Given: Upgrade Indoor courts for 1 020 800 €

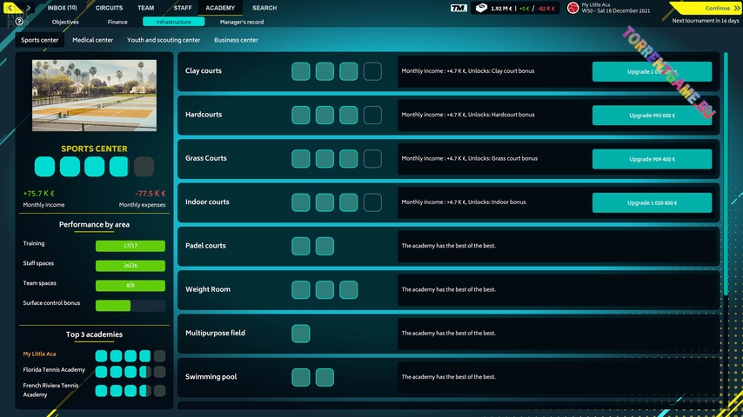Looking at the screenshot, I should (x=652, y=202).
